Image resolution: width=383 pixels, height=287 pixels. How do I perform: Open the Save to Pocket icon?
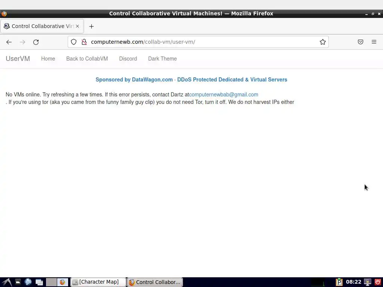pyautogui.click(x=361, y=42)
